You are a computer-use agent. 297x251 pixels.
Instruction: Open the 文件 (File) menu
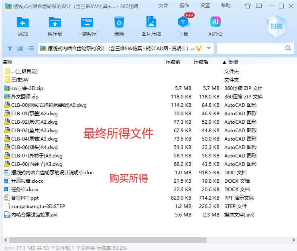coord(163,6)
